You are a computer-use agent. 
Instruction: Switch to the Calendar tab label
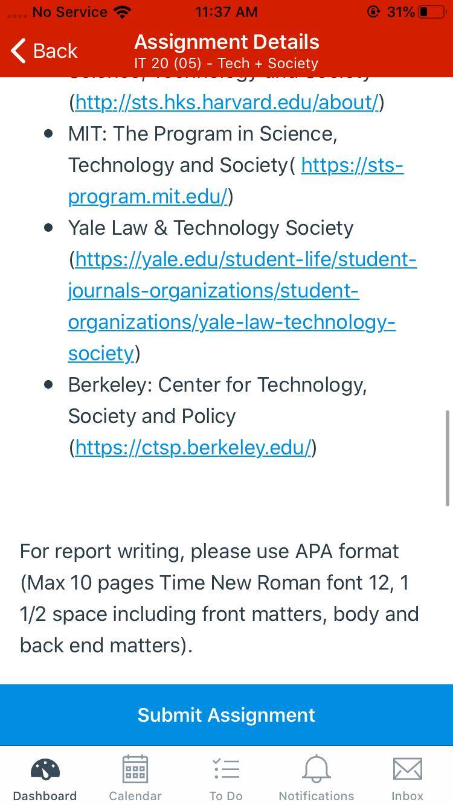[x=135, y=796]
